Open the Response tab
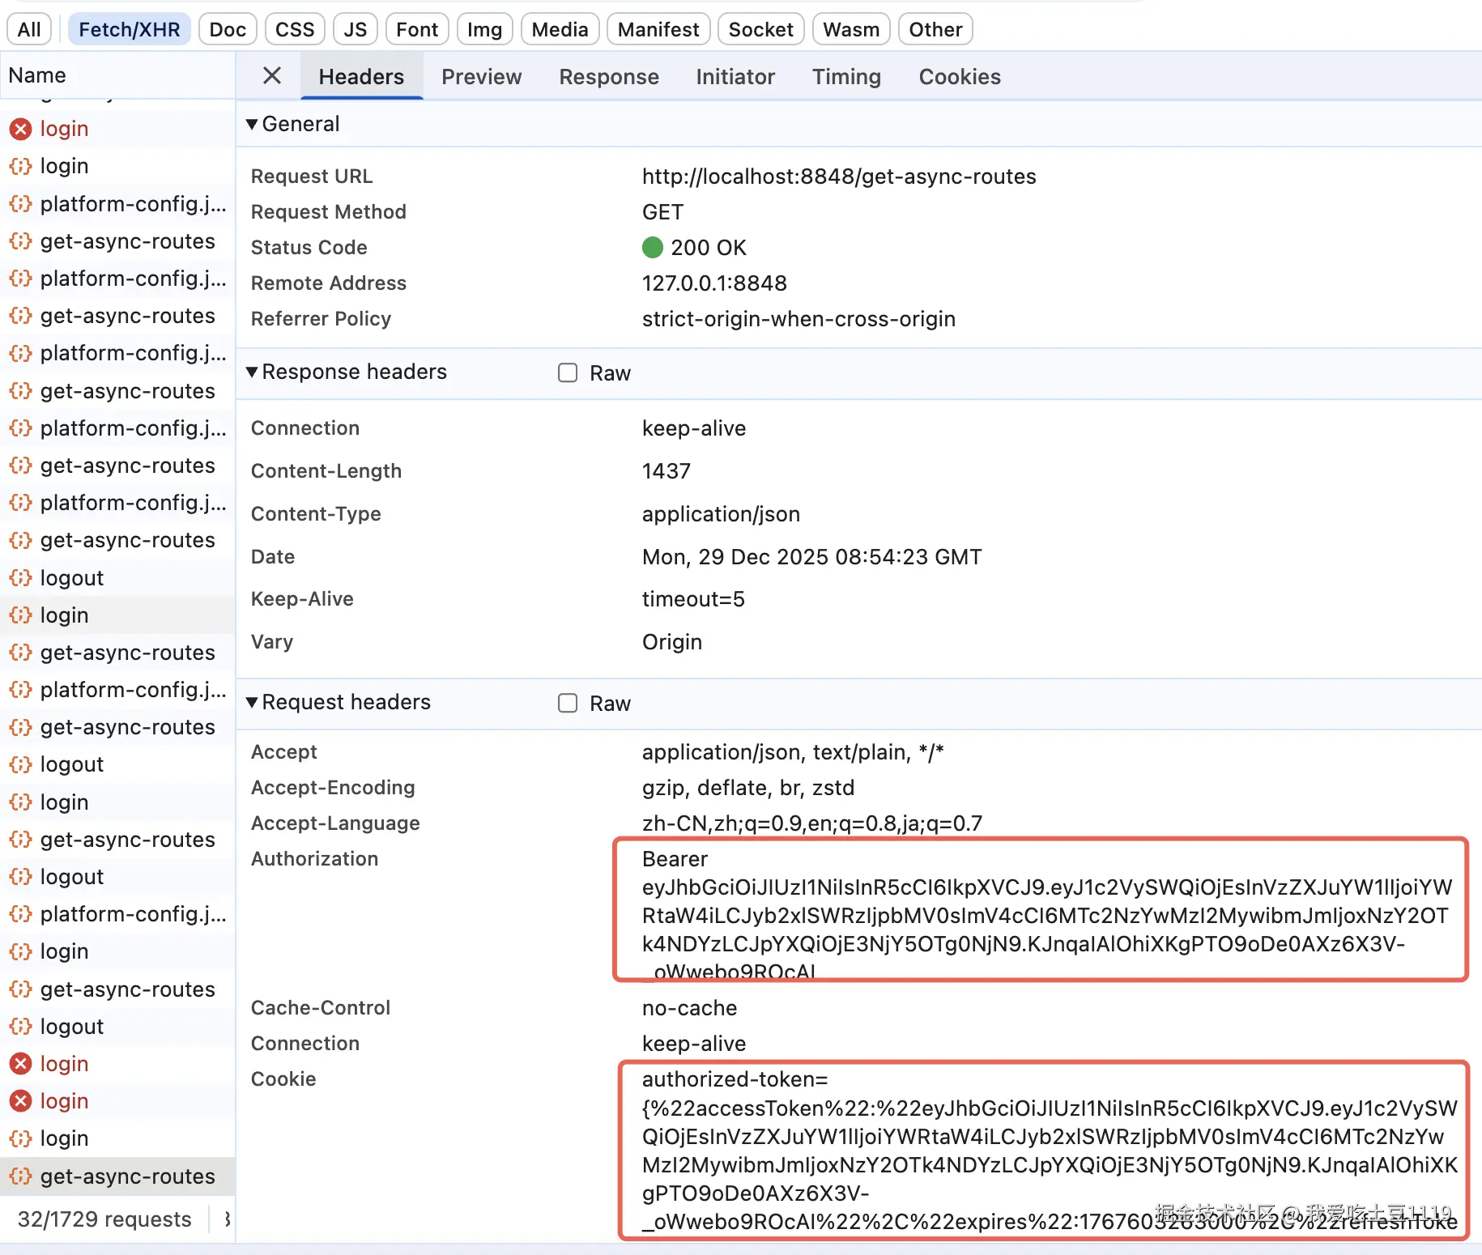Image resolution: width=1482 pixels, height=1255 pixels. click(609, 76)
